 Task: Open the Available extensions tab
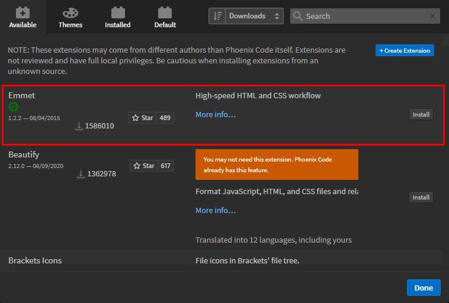(x=23, y=17)
